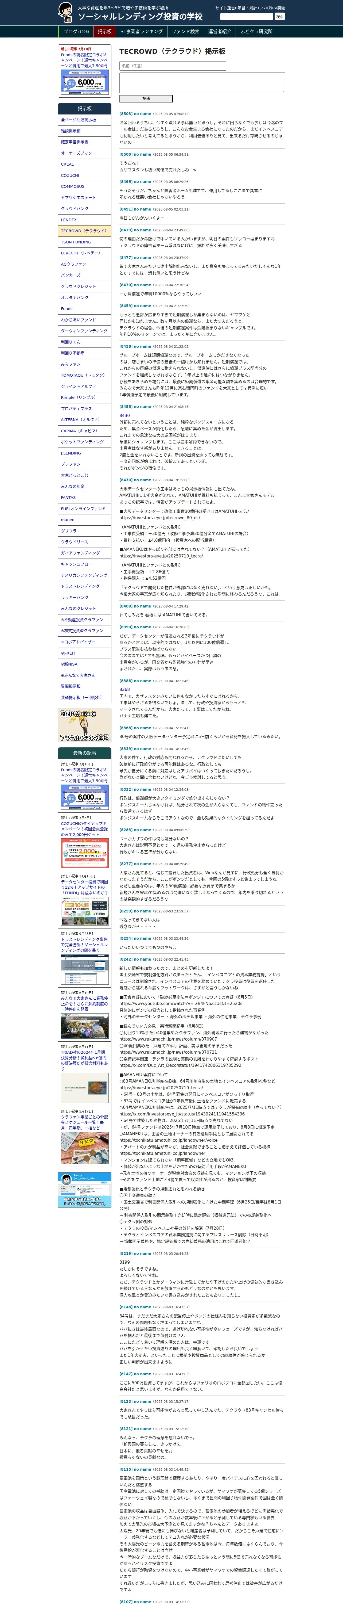Open the ふどクラ研究所 menu tab
The image size is (343, 1605).
point(256,32)
